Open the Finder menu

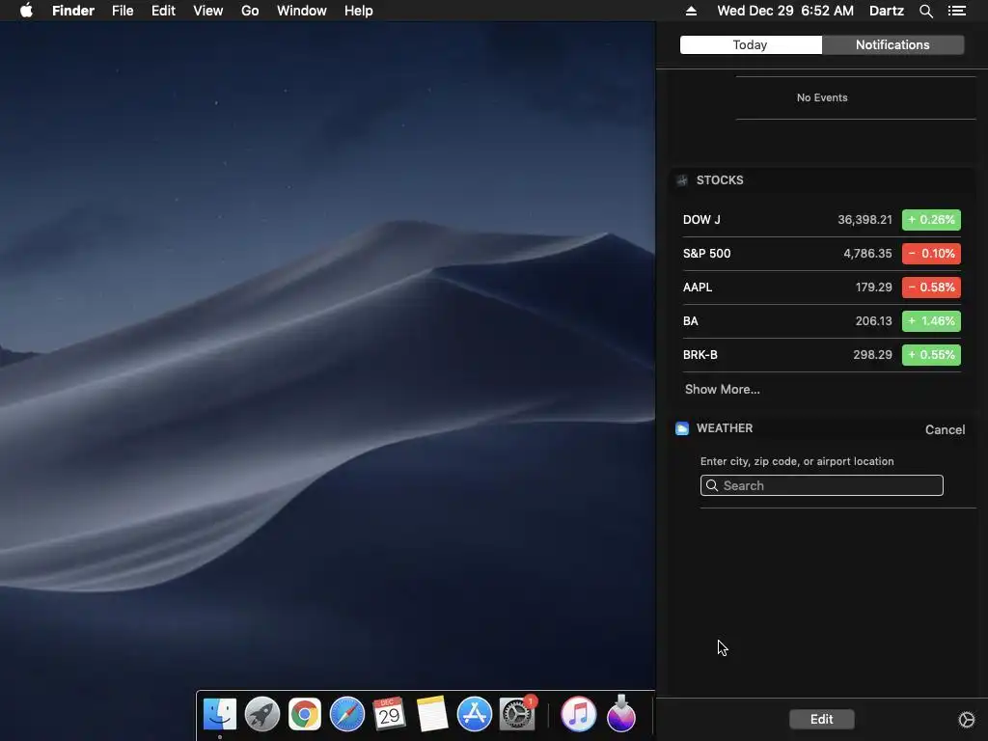click(73, 11)
